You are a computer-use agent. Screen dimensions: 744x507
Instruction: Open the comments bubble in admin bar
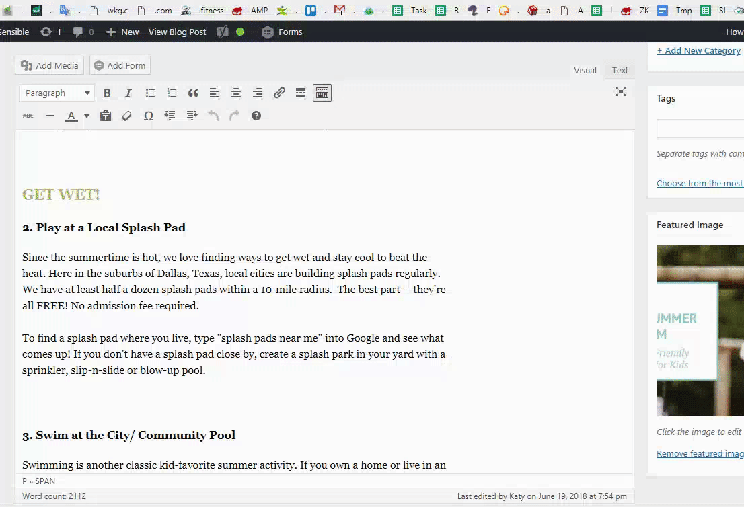tap(83, 32)
